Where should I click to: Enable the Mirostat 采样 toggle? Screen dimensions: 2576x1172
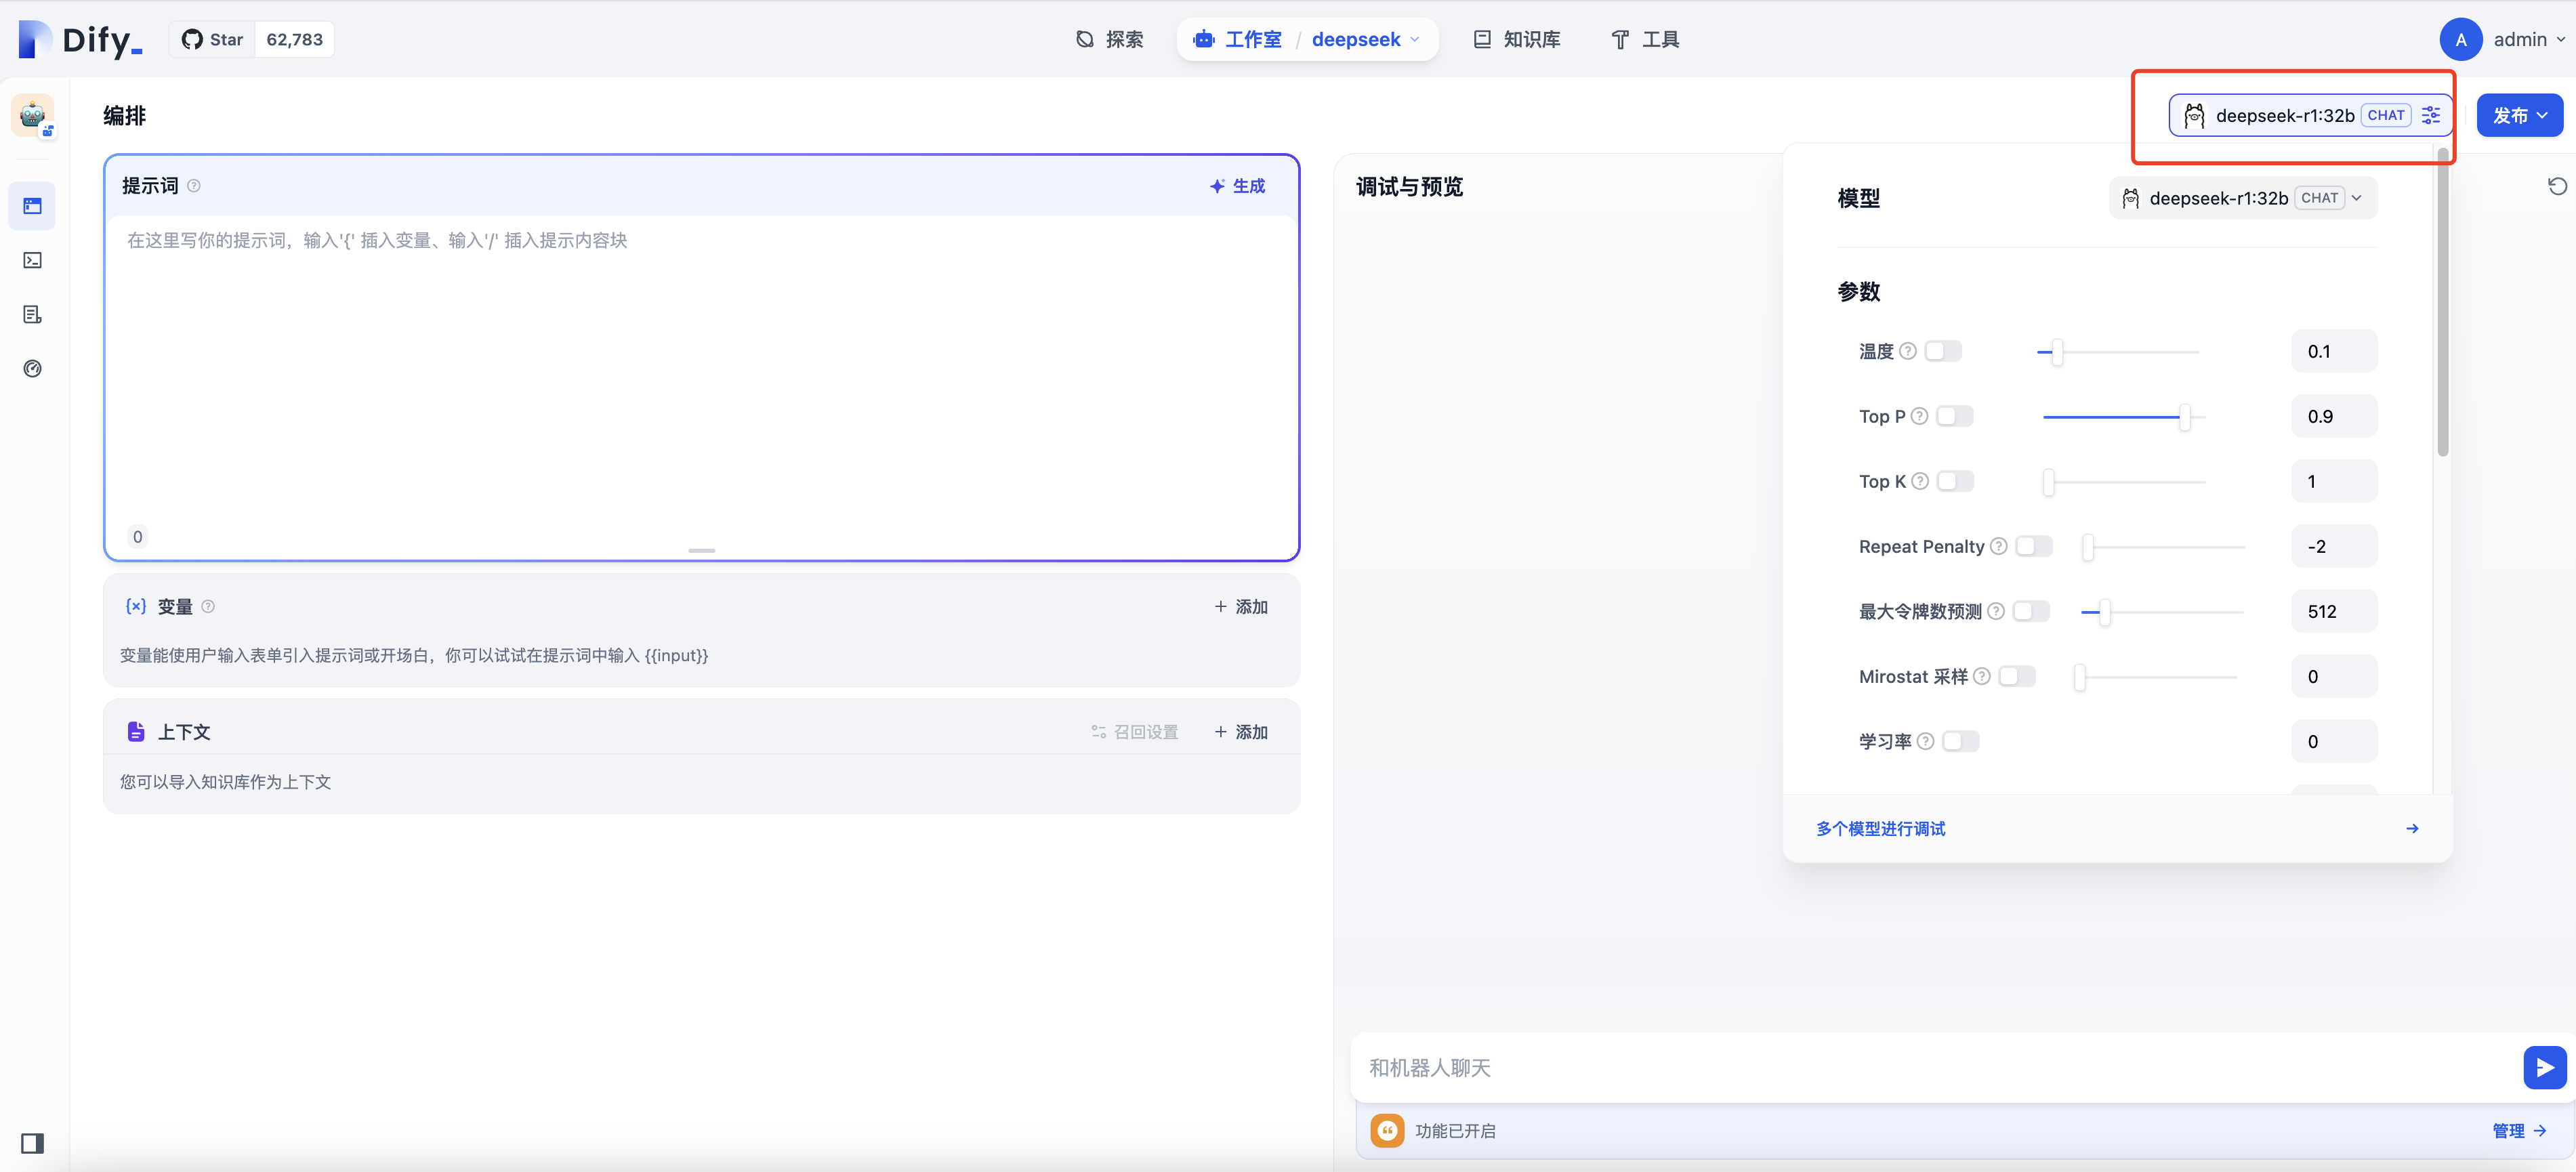(x=2017, y=676)
